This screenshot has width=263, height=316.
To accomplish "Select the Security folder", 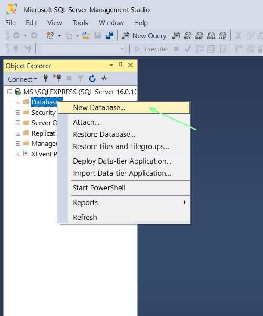I will pyautogui.click(x=43, y=112).
